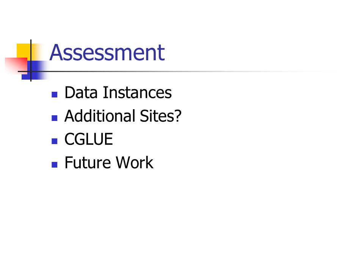
Task: Click the Assessment slide title
Action: point(107,53)
